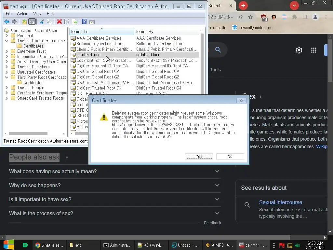Click No in the Certificates dialog

pyautogui.click(x=230, y=156)
